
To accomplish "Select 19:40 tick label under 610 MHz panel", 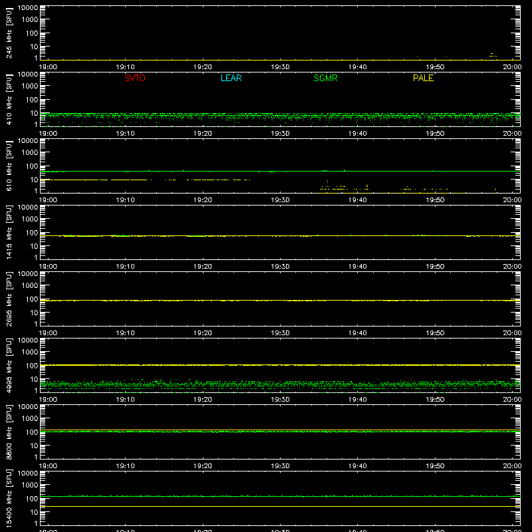I will [x=357, y=200].
